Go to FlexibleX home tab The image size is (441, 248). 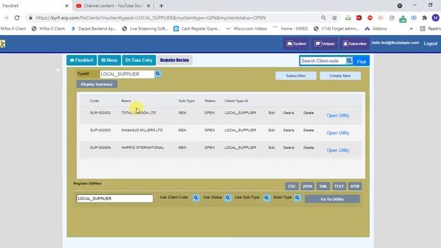click(81, 60)
